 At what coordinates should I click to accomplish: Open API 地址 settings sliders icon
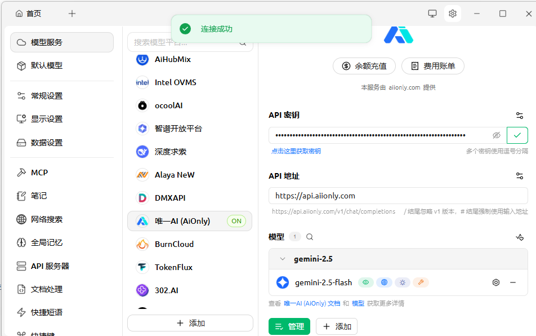[x=520, y=176]
